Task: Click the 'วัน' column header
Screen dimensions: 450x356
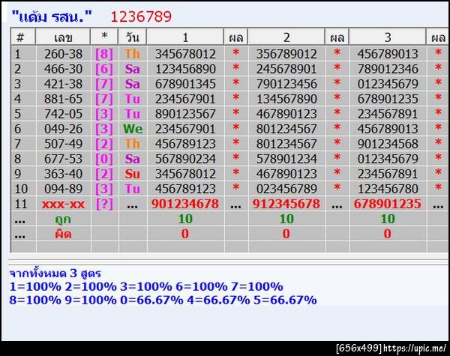Action: (132, 37)
